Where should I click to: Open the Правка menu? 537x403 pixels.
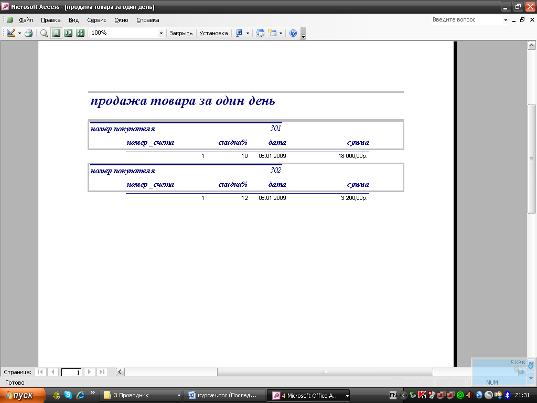pos(51,20)
